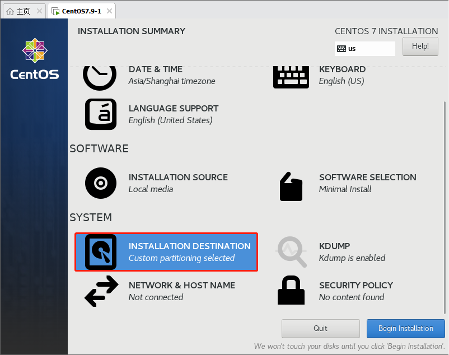The image size is (449, 355).
Task: Close the CentOS7.9-1 tab
Action: [109, 11]
